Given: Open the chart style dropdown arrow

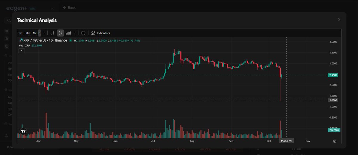Looking at the screenshot, I should tap(75, 33).
